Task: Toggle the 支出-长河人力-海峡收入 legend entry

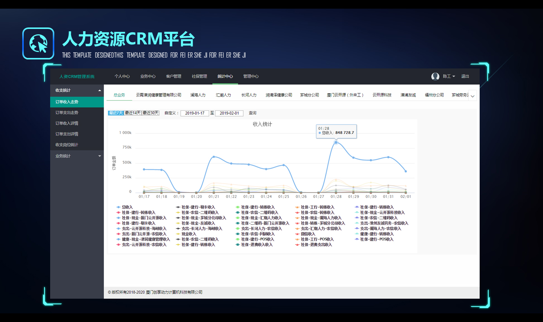Action: 199,229
